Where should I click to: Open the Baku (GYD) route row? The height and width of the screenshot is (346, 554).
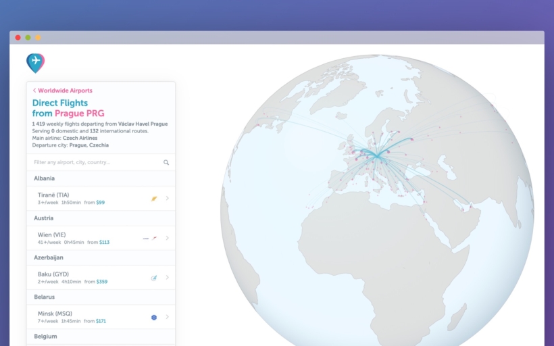(101, 278)
